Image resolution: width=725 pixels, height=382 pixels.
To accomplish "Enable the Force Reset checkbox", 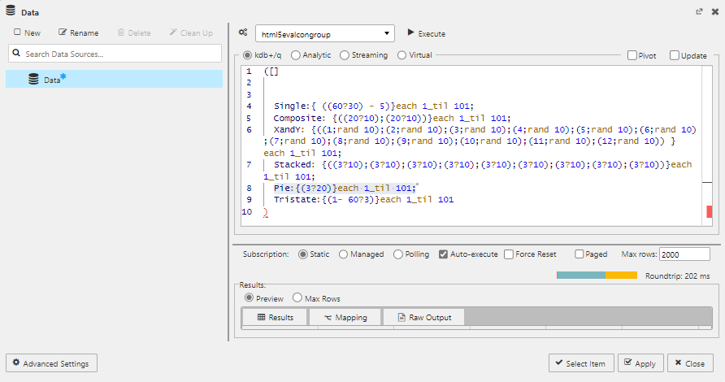I will (x=509, y=254).
